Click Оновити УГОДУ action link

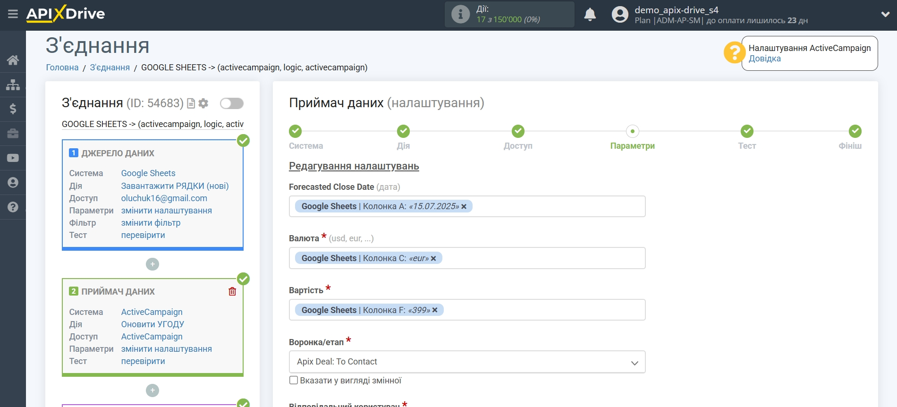pyautogui.click(x=152, y=324)
